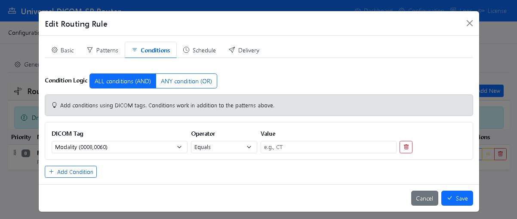Select the Conditions tab
This screenshot has width=517, height=219.
[151, 50]
